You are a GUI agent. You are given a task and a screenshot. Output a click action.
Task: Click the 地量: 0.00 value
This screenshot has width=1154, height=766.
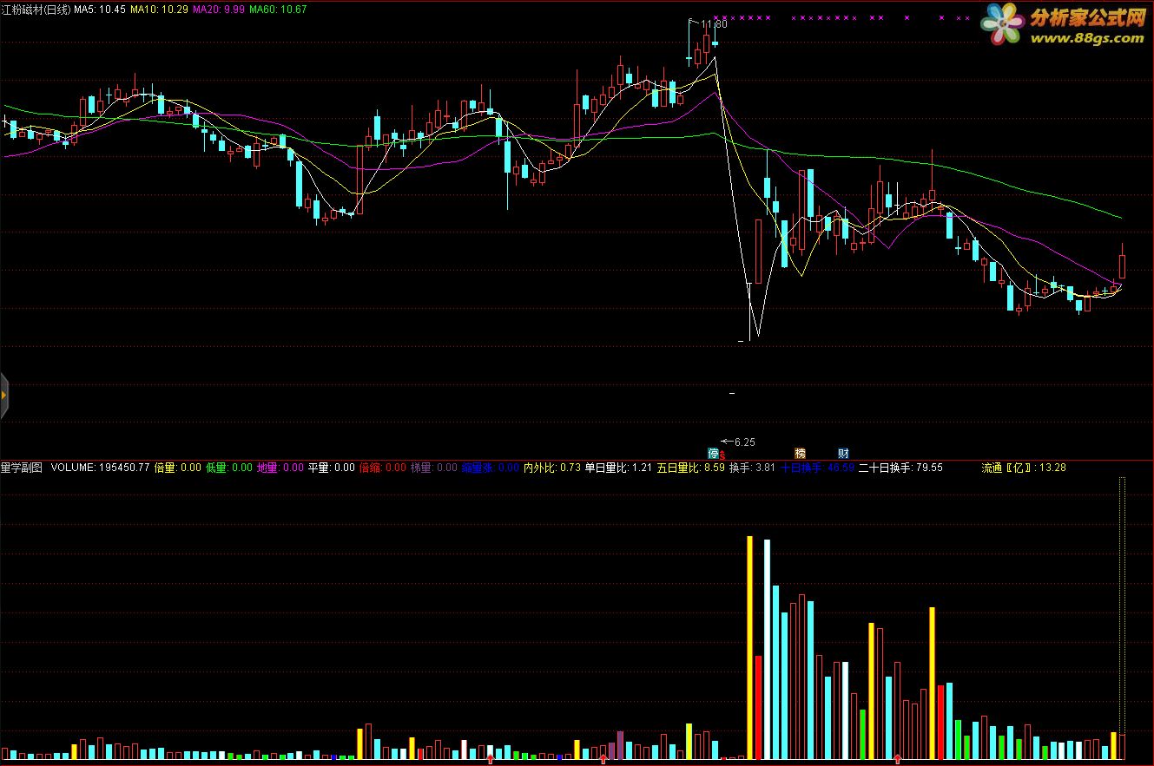click(280, 468)
